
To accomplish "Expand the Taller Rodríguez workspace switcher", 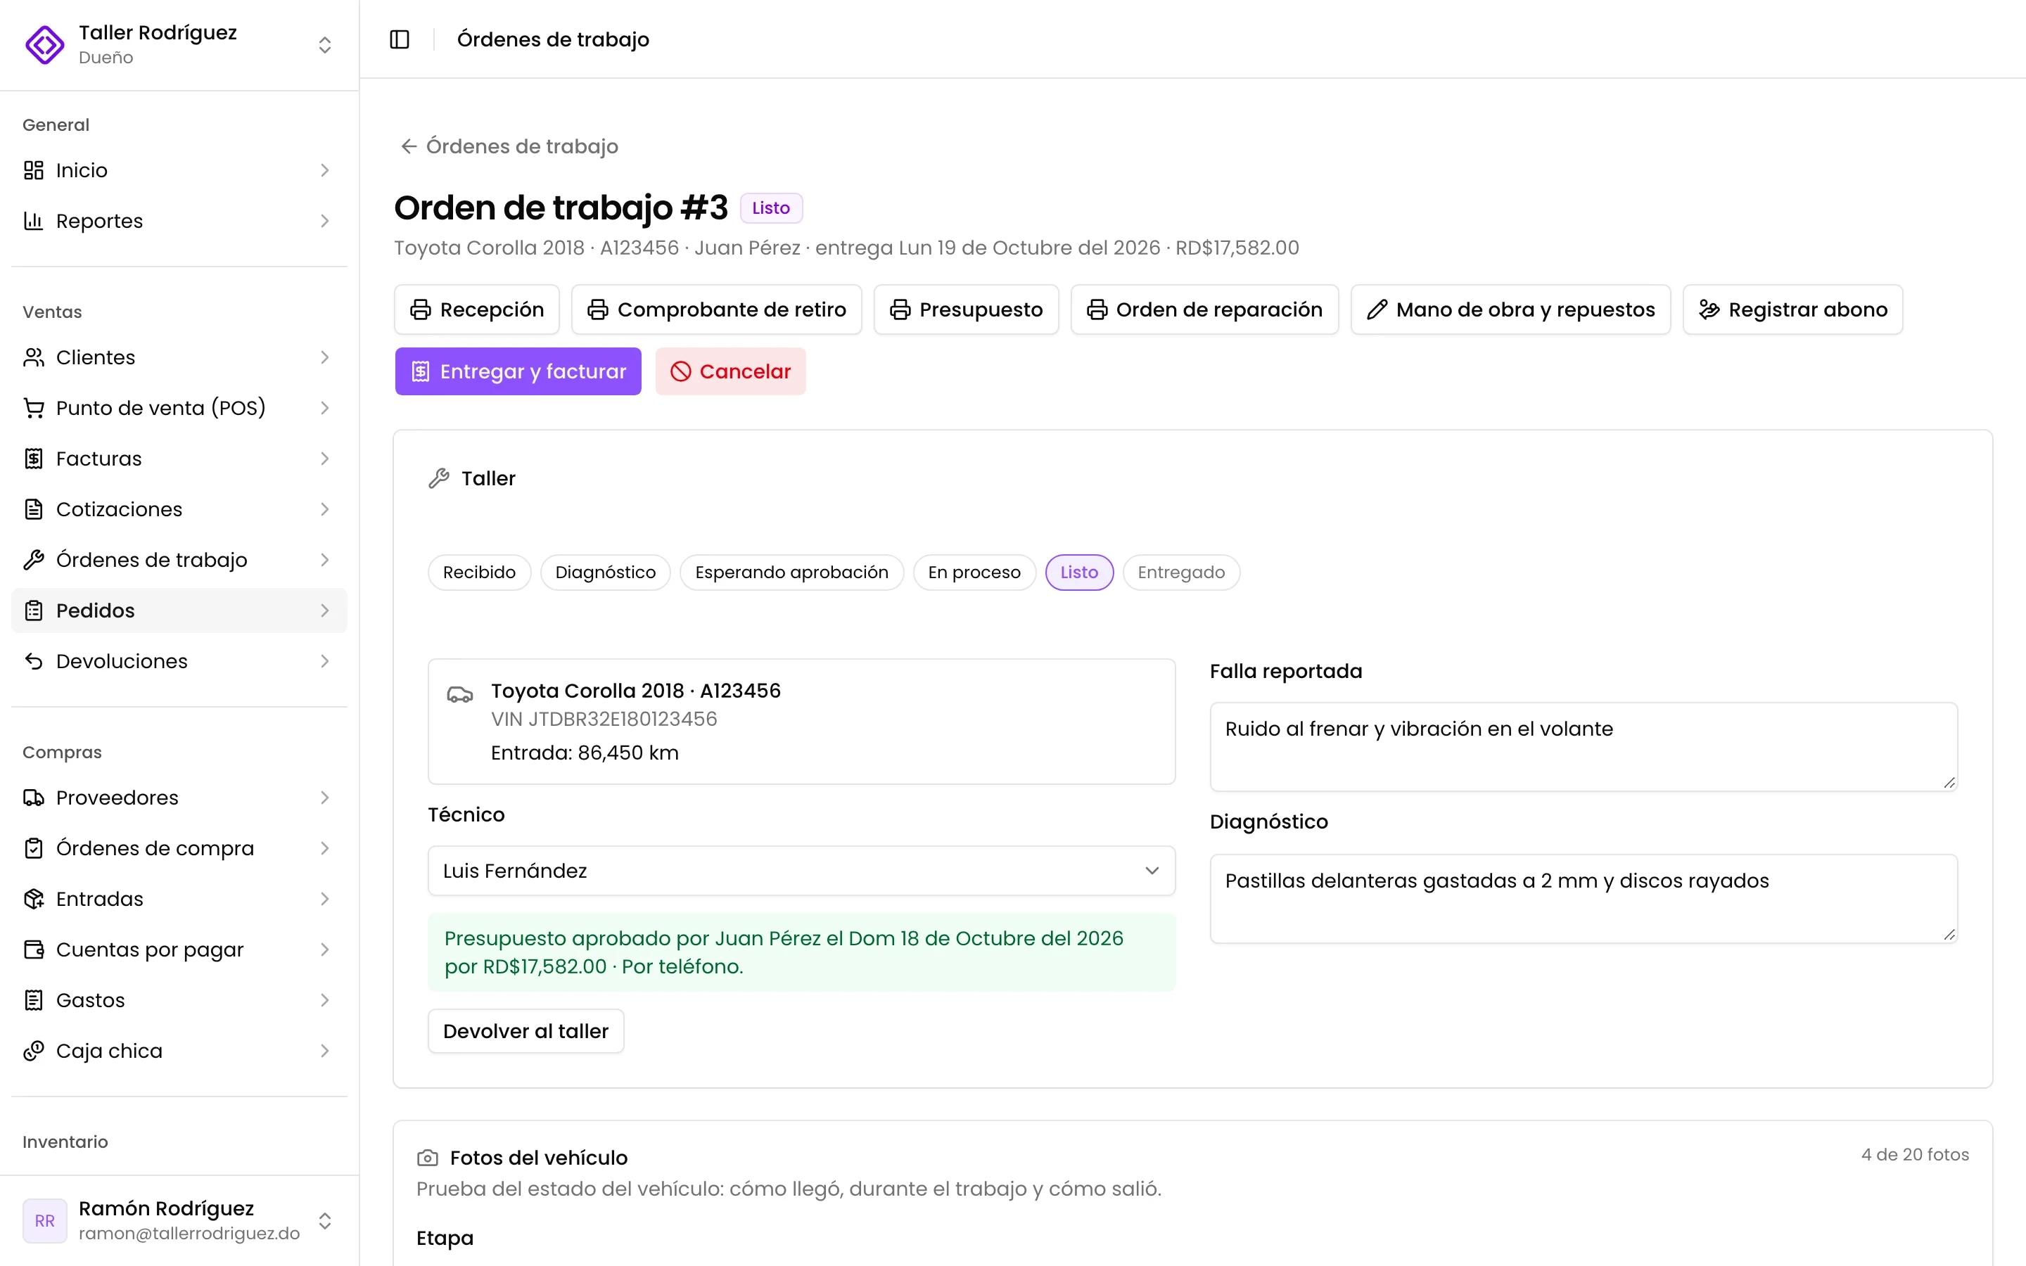I will (x=325, y=44).
